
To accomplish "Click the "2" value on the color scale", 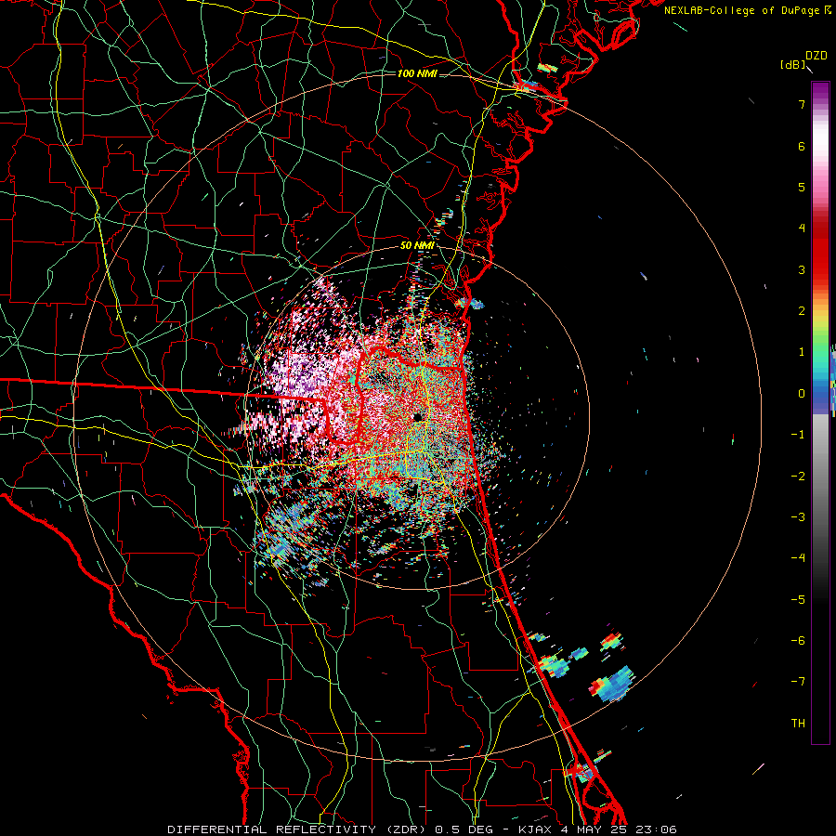I will [x=802, y=311].
